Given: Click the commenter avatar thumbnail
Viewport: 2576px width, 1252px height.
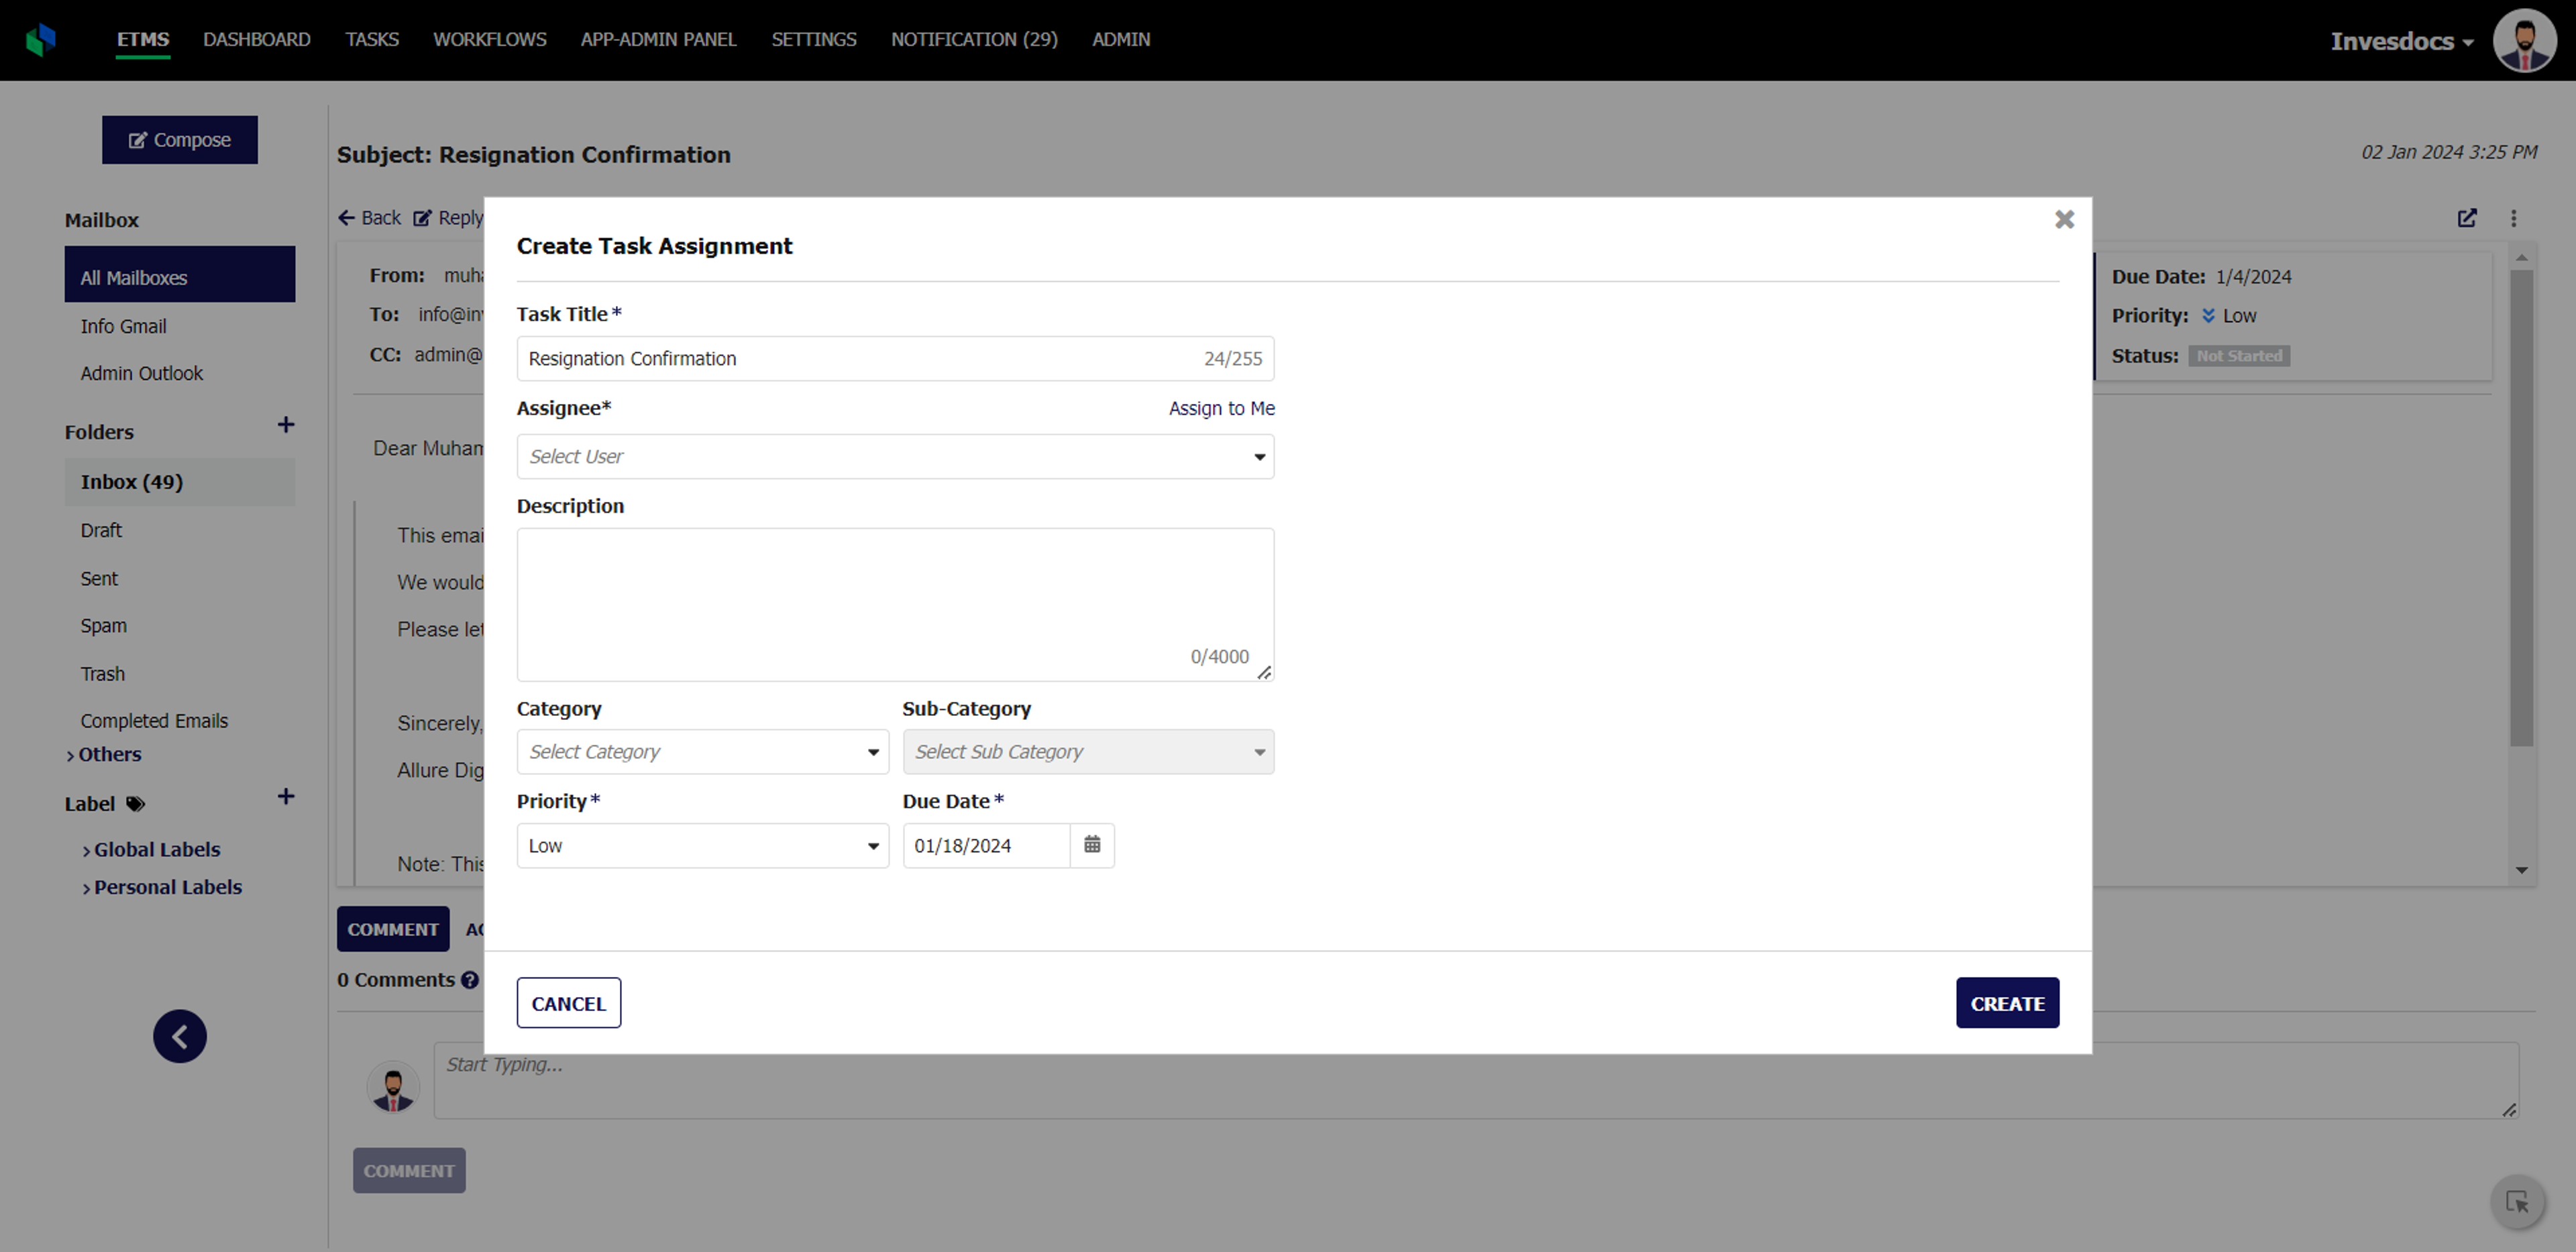Looking at the screenshot, I should [x=393, y=1087].
